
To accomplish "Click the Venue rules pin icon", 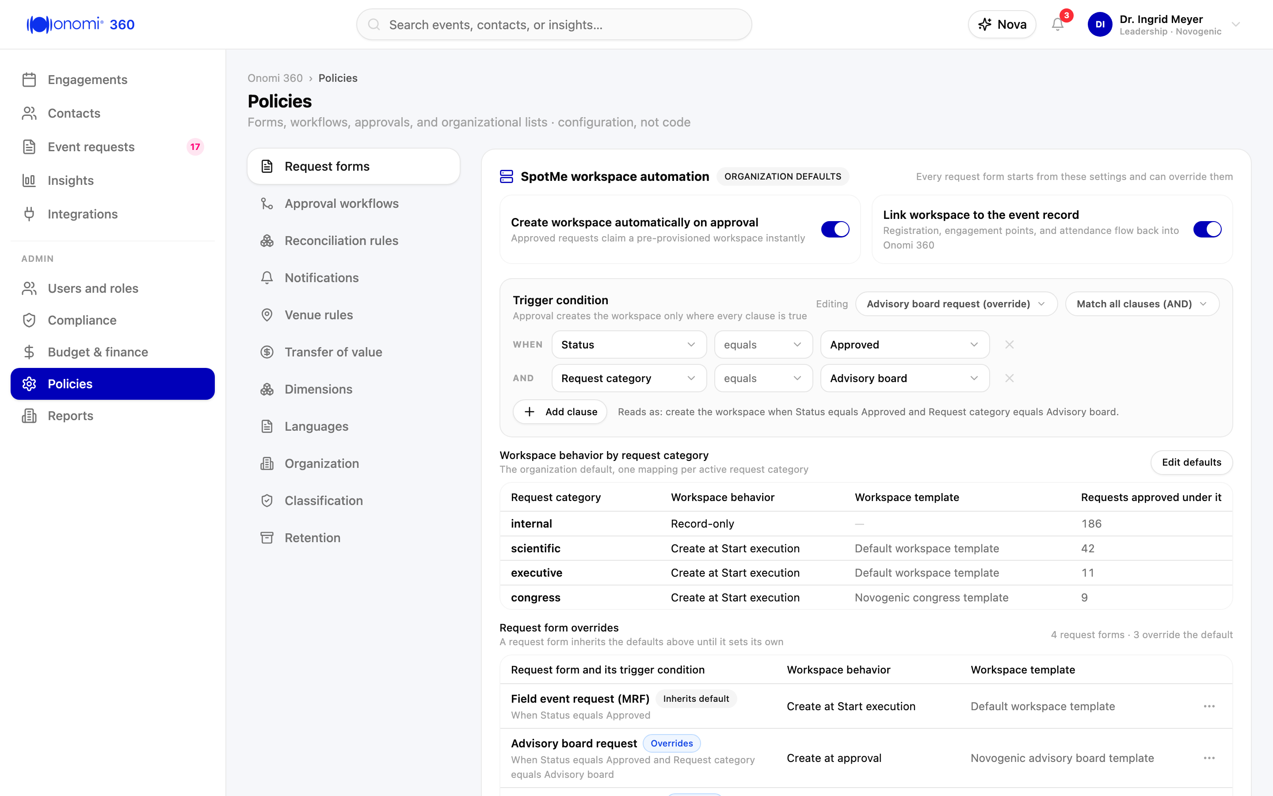I will [x=267, y=315].
